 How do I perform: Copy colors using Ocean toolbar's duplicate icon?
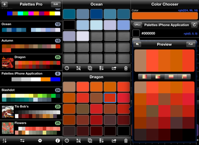click(x=90, y=68)
